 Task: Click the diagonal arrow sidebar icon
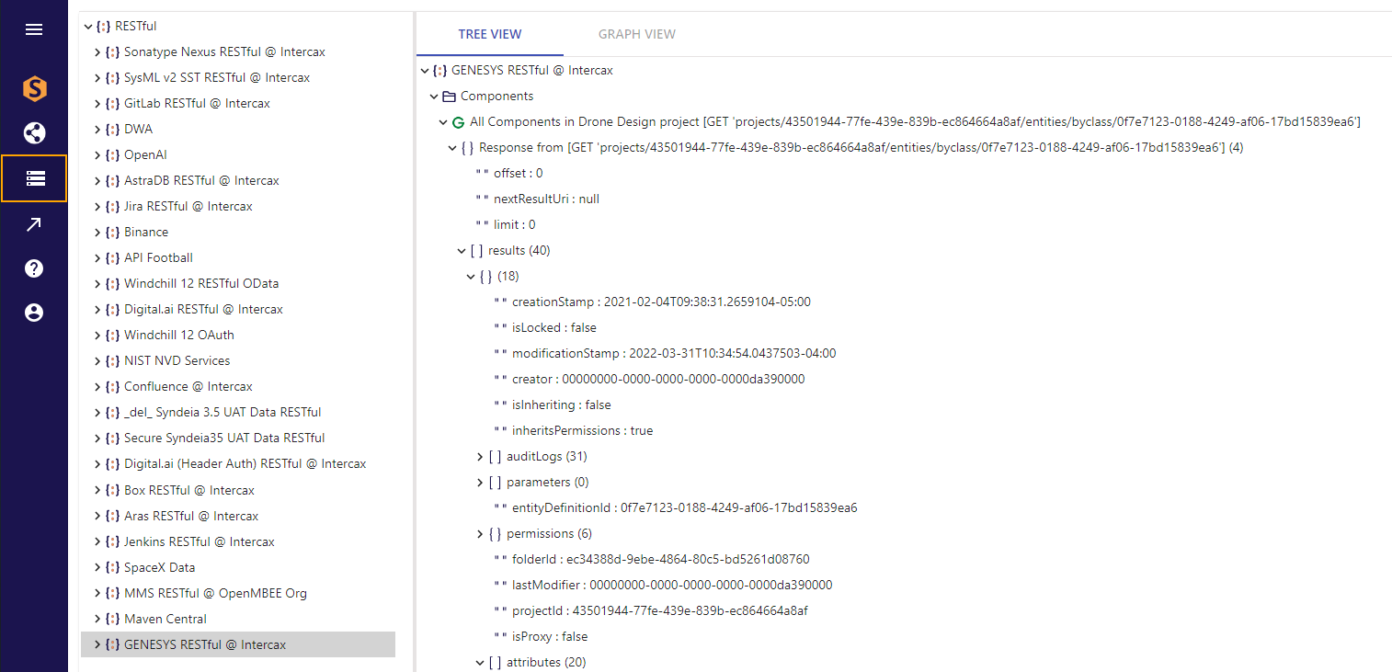pos(34,224)
